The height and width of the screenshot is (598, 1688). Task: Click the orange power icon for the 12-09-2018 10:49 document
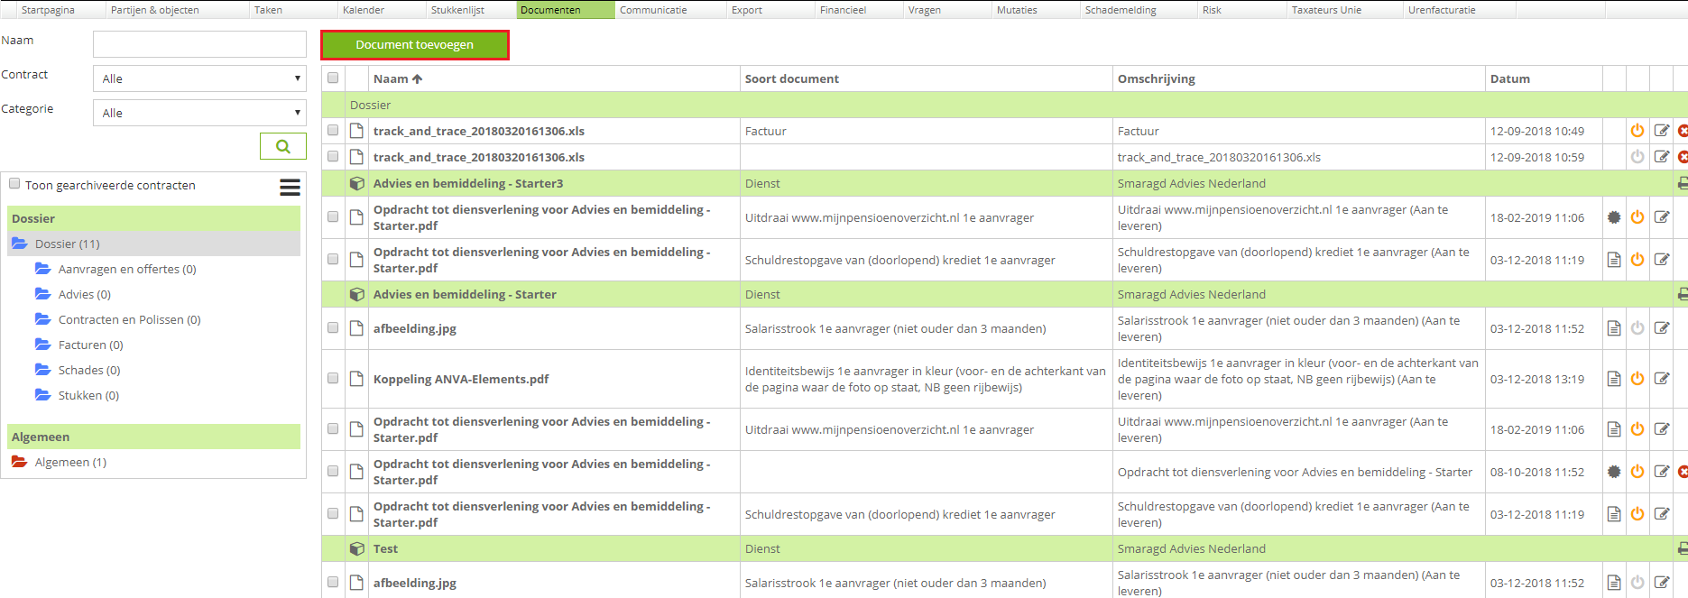click(x=1637, y=131)
